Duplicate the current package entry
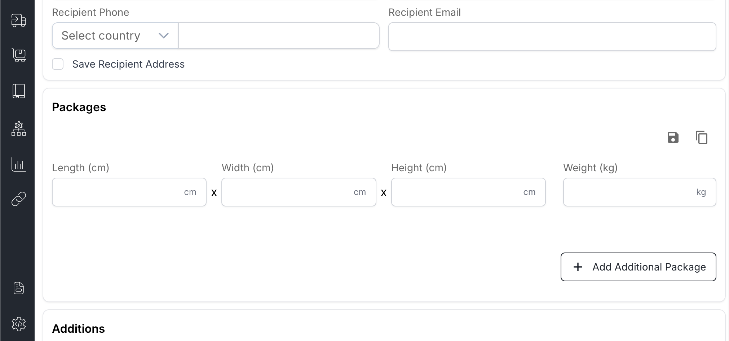 [x=702, y=137]
